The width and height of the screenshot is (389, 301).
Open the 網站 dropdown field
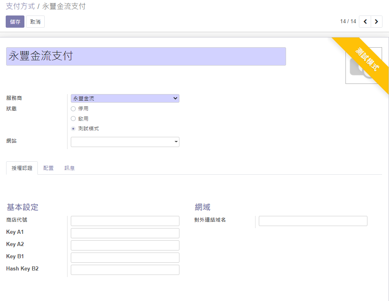125,142
